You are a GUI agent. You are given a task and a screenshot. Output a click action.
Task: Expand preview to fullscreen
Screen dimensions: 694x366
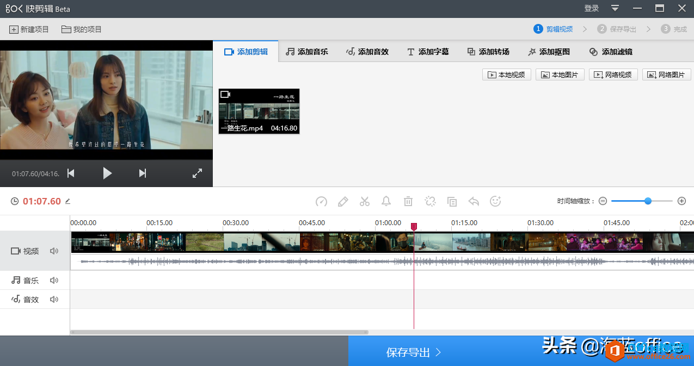coord(198,173)
